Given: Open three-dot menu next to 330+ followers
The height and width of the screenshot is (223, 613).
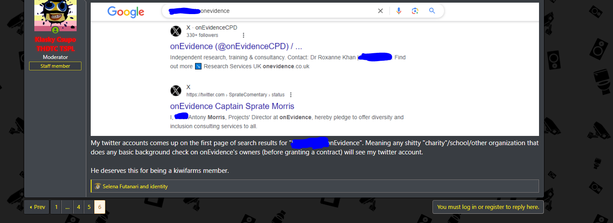Looking at the screenshot, I should (x=244, y=35).
